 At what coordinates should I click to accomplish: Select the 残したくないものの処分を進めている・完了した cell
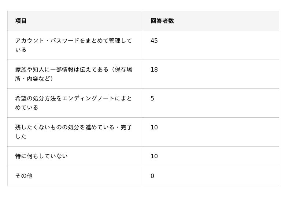pyautogui.click(x=73, y=132)
